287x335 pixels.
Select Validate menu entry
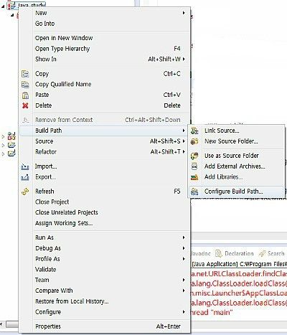[45, 270]
